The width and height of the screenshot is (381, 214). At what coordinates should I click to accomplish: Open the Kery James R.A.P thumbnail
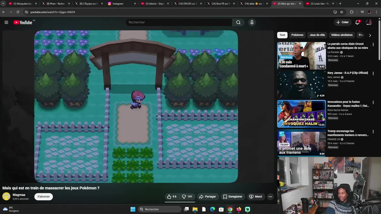point(301,85)
